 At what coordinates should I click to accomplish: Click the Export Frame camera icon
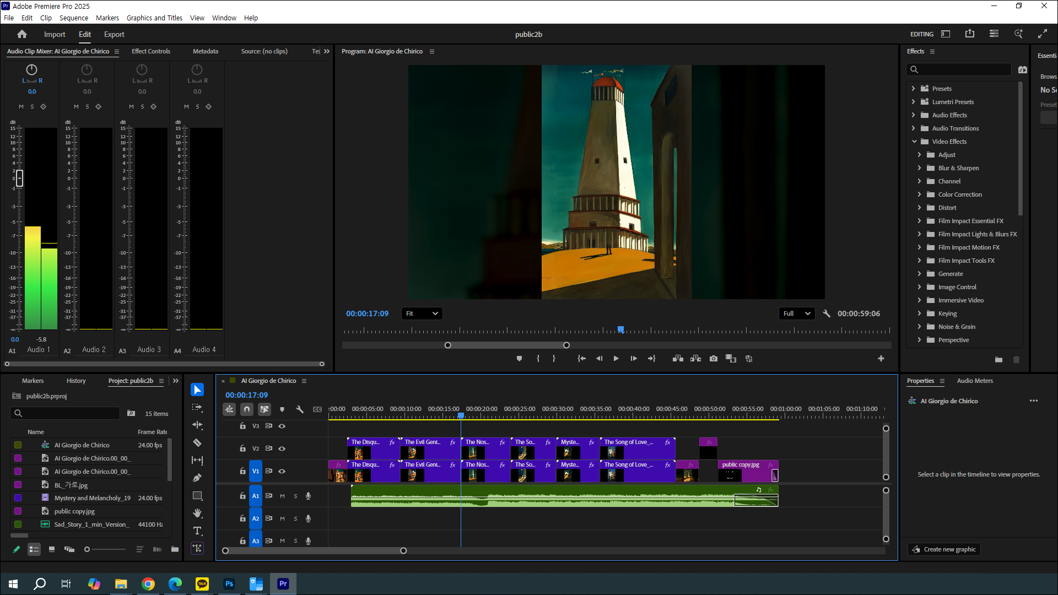[x=714, y=359]
